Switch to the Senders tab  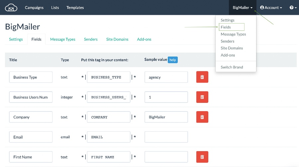(91, 39)
